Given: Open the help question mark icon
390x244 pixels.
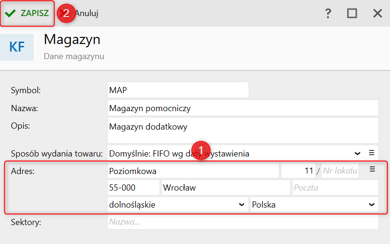Looking at the screenshot, I should click(x=328, y=13).
